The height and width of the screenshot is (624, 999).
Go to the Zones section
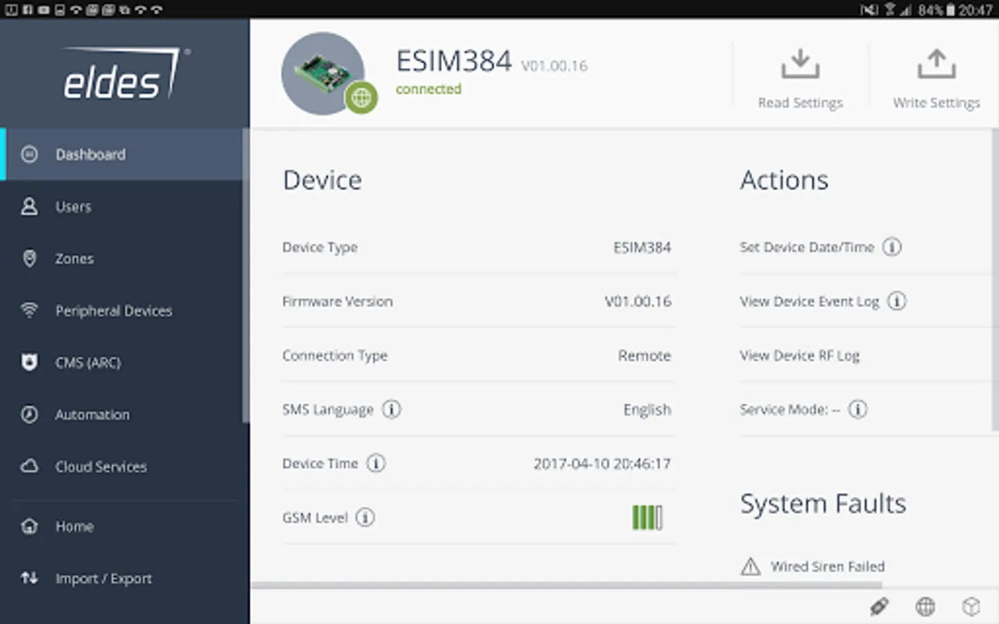pos(125,258)
